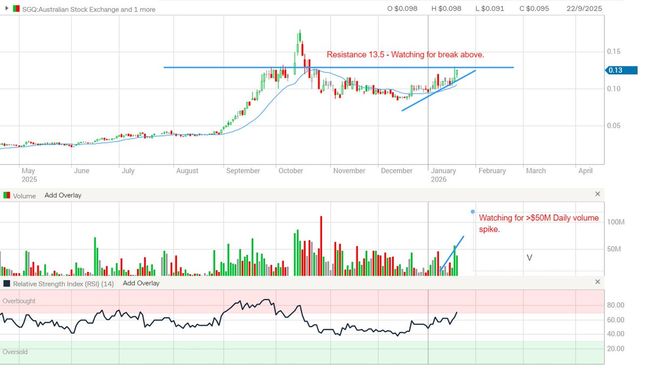
Task: Select SGQ:Australian Stock Exchange symbol label
Action: pos(89,9)
